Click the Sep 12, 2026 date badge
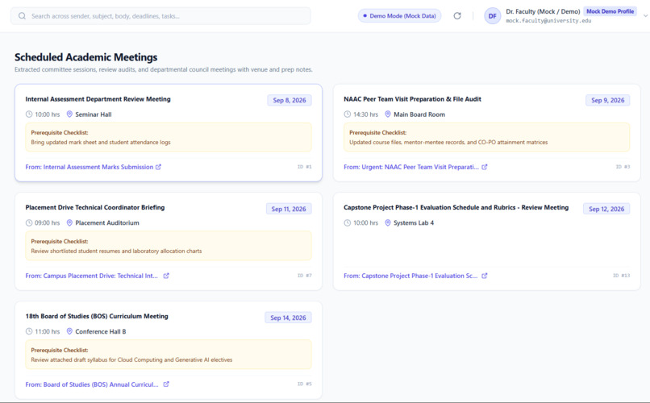 click(x=606, y=210)
